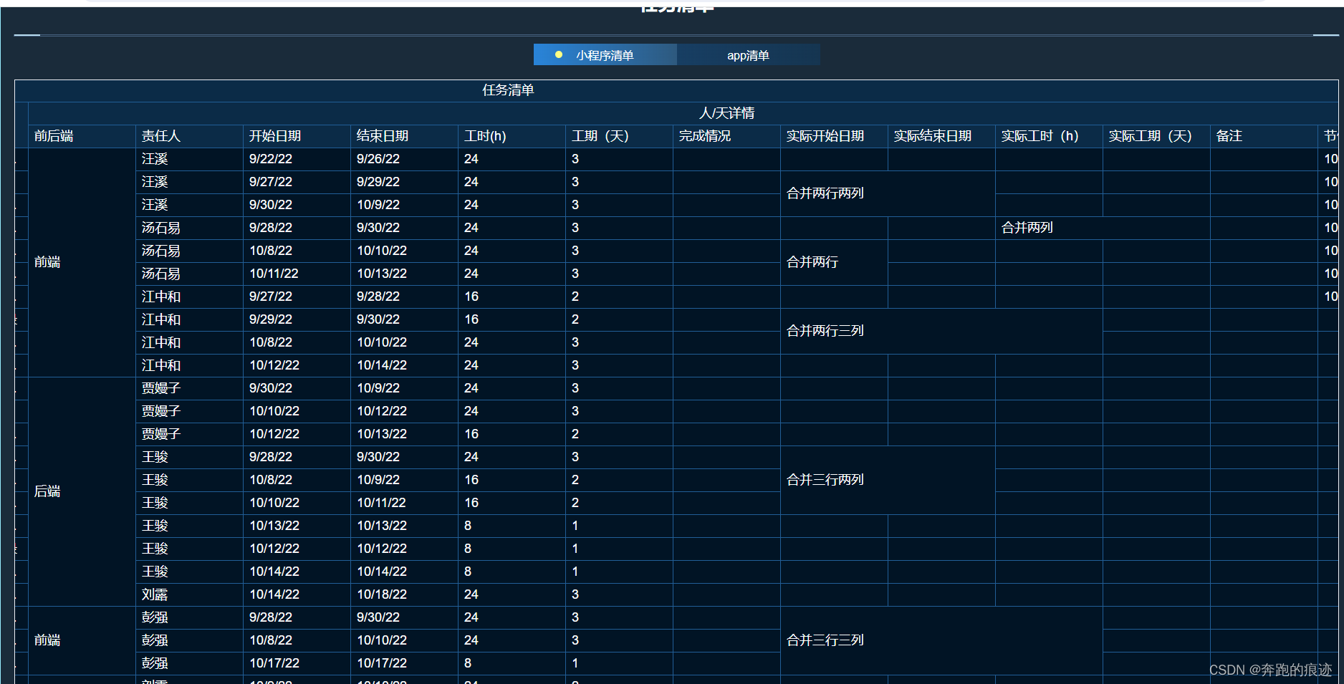1344x684 pixels.
Task: Select the merged cell 合并两列
Action: pyautogui.click(x=1103, y=228)
